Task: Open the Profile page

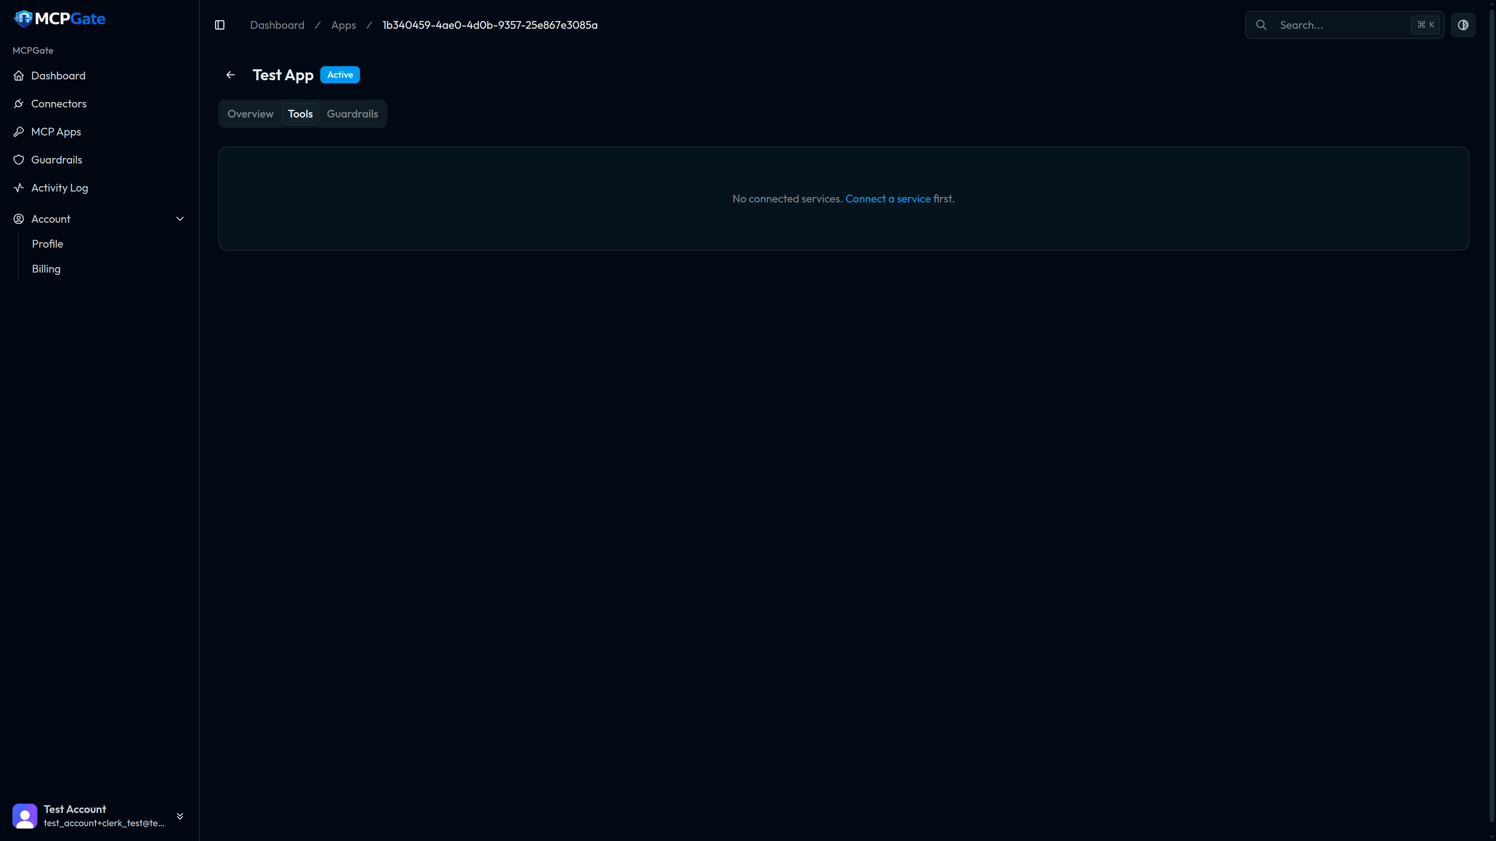Action: (47, 244)
